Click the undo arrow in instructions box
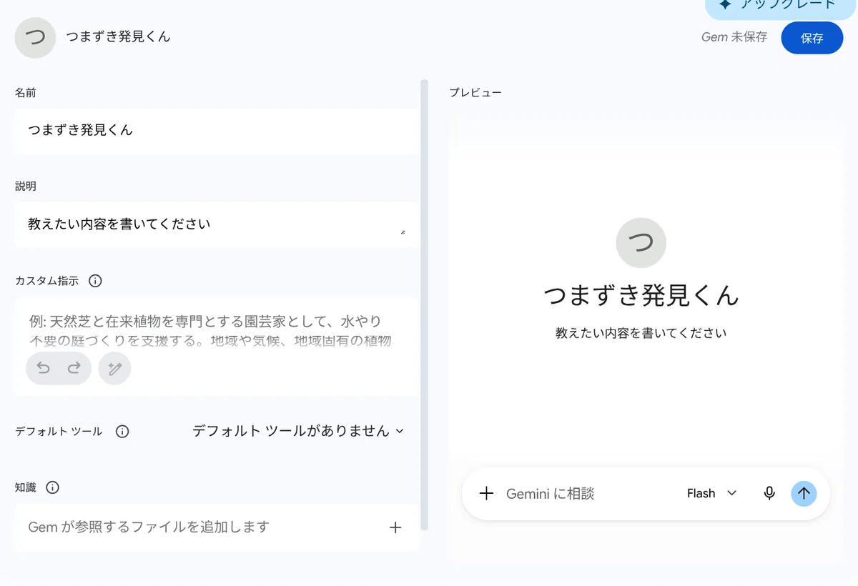The height and width of the screenshot is (586, 858). (44, 368)
